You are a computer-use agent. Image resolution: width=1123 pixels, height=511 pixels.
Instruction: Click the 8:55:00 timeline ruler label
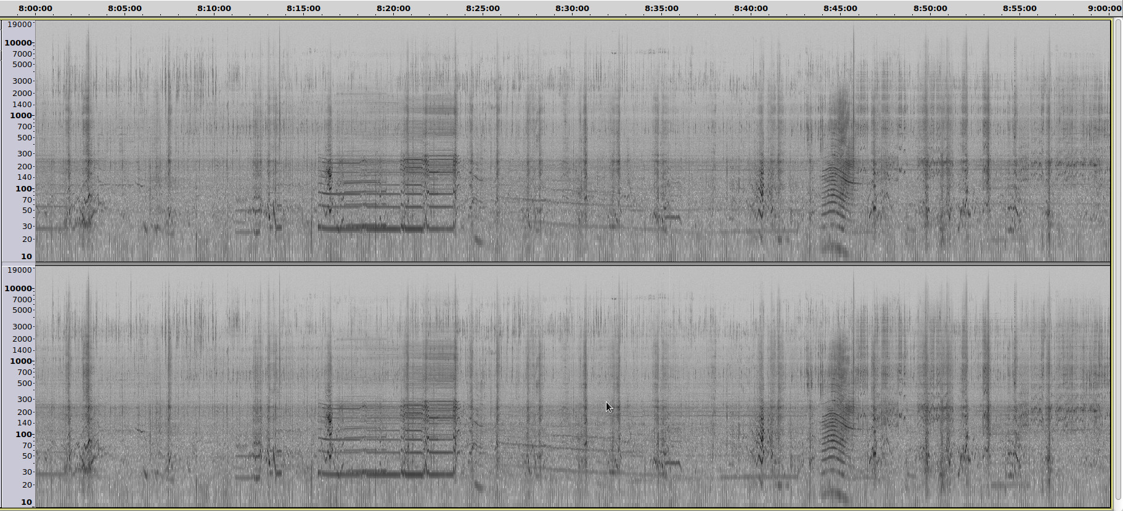click(x=1019, y=9)
